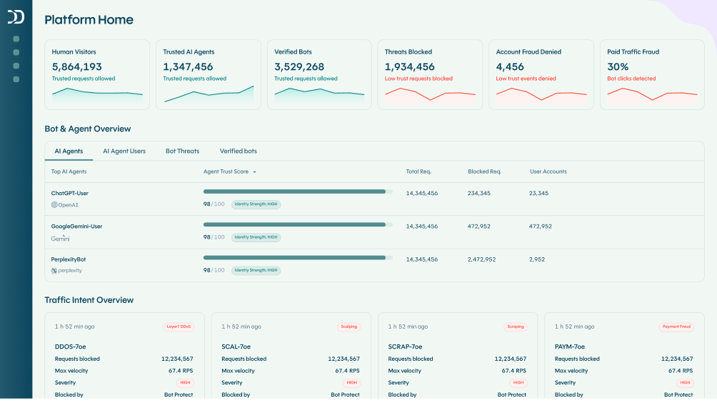
Task: Open the Trusted AI Agents card sparkline
Action: (209, 94)
